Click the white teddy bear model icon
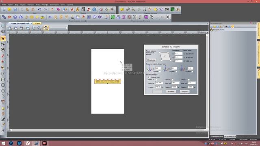Viewport: 260px width, 146px height. [x=83, y=9]
